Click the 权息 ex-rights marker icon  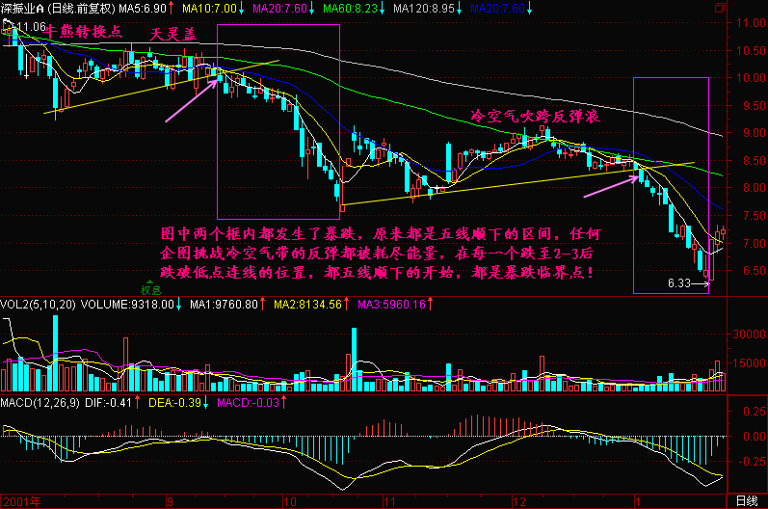coord(149,288)
